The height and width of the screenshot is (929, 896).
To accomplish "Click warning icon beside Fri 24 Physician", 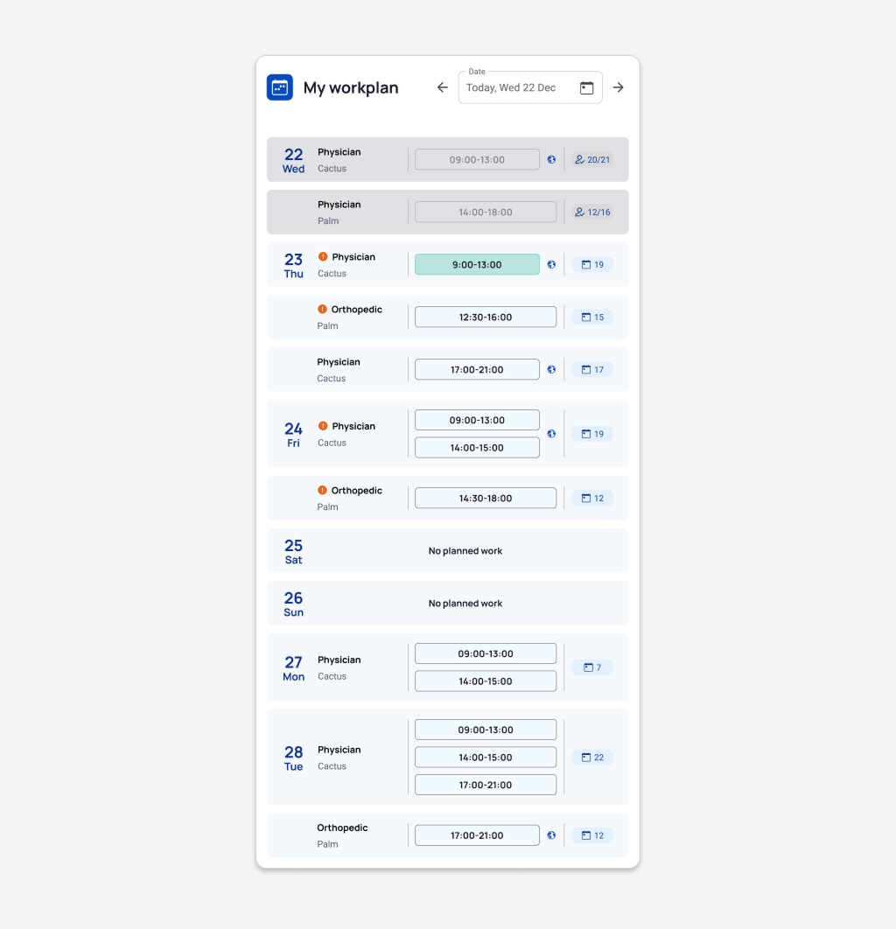I will click(323, 426).
